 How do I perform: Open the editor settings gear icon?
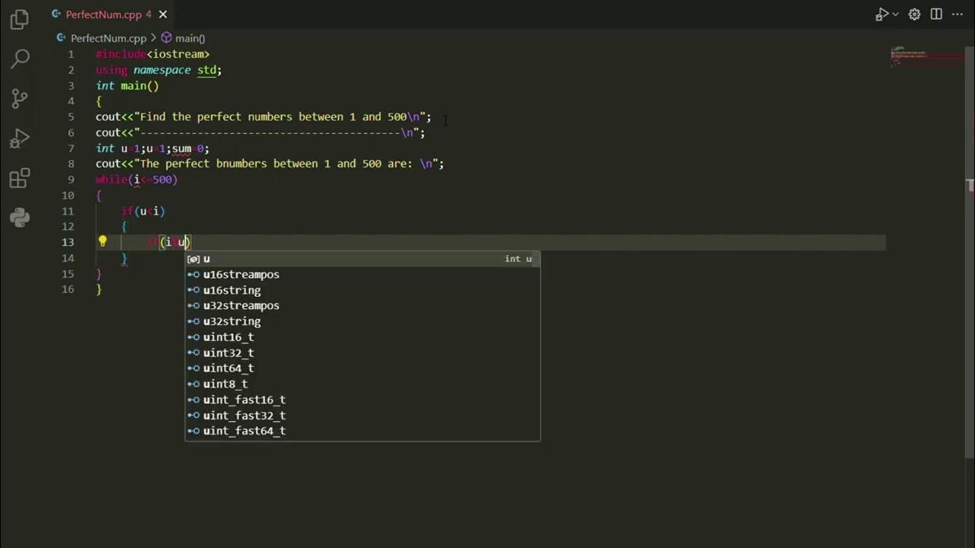pos(914,14)
